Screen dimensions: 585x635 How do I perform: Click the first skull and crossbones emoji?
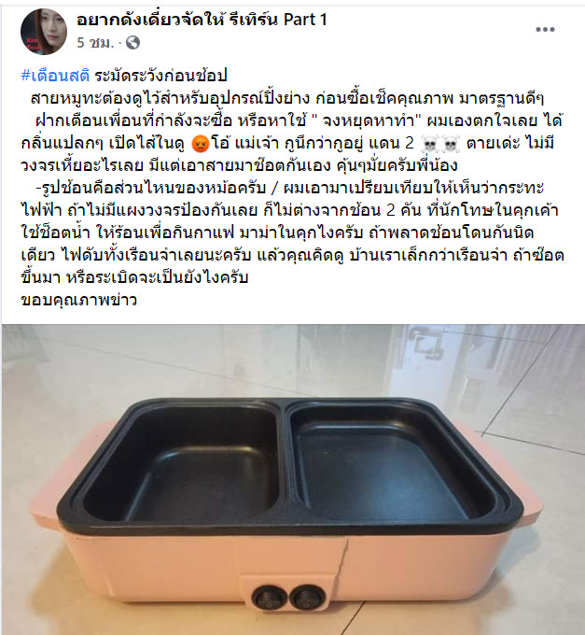(429, 144)
